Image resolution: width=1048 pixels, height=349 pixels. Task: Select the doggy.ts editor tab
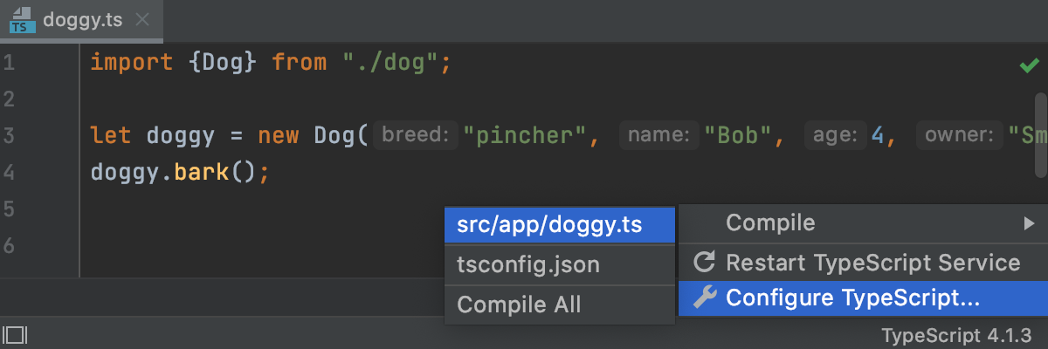tap(83, 19)
